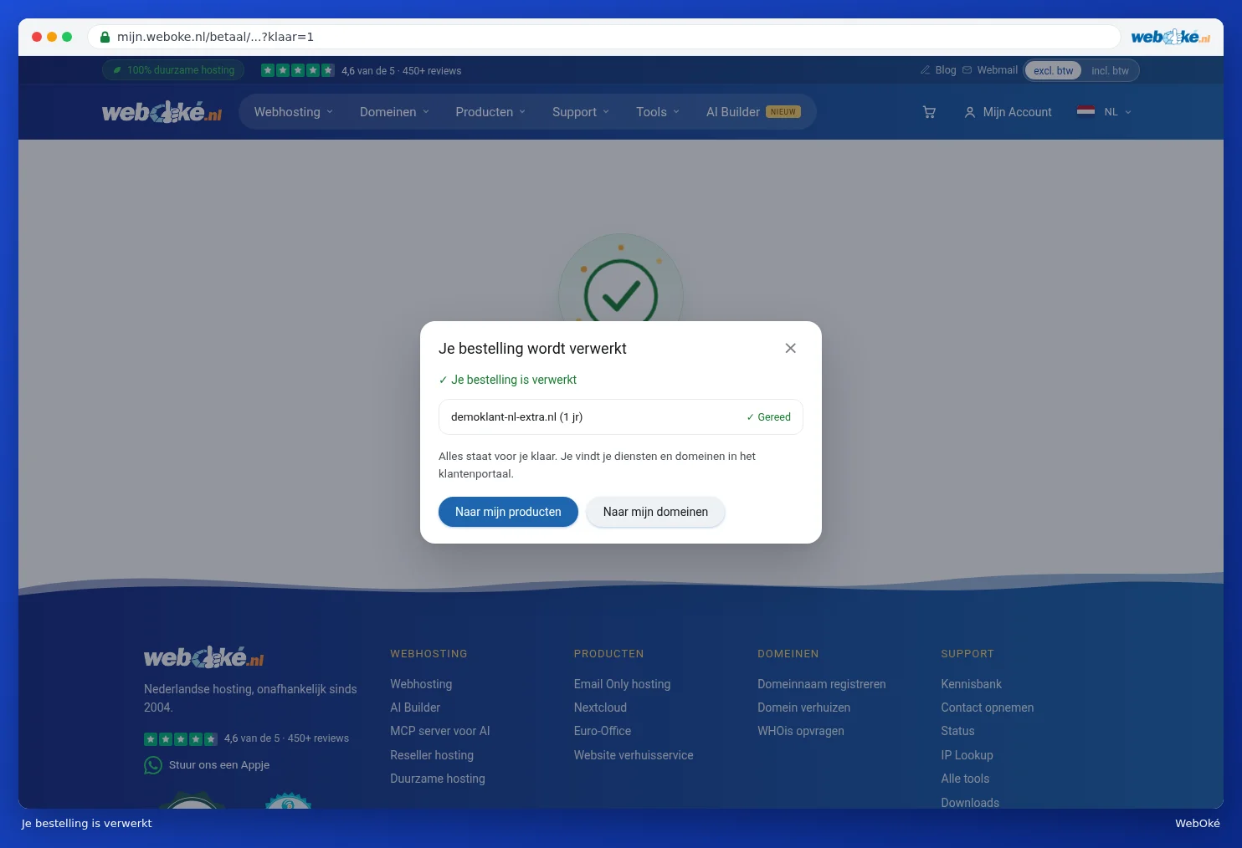This screenshot has width=1242, height=848.
Task: Open footer Webhosting link
Action: [421, 684]
